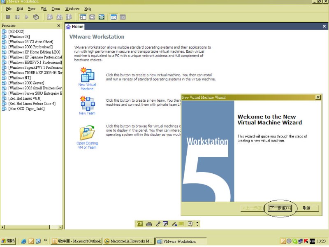Screen dimensions: 329x247
Task: Open the language bar options arrow
Action: pyautogui.click(x=197, y=224)
